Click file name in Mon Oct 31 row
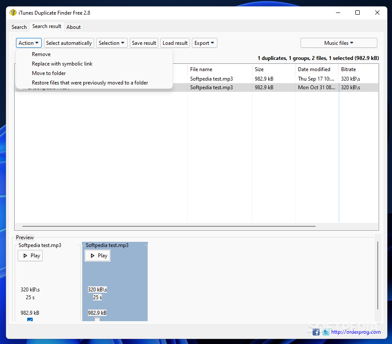The image size is (392, 344). click(x=211, y=88)
